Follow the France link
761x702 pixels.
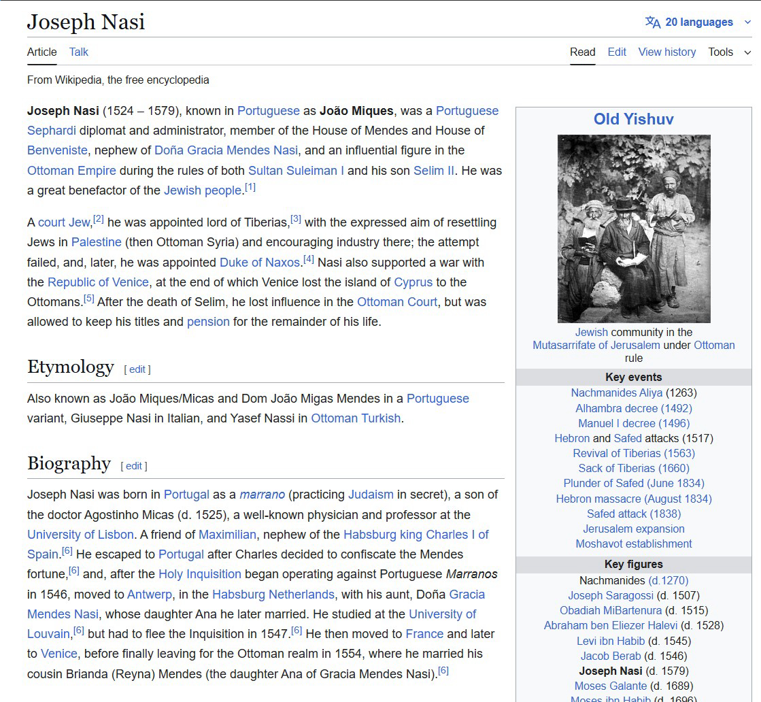[424, 634]
